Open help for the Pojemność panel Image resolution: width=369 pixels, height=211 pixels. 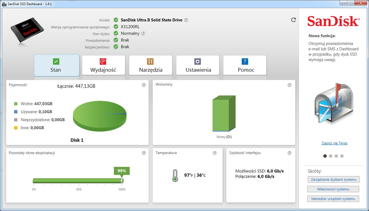tap(144, 85)
